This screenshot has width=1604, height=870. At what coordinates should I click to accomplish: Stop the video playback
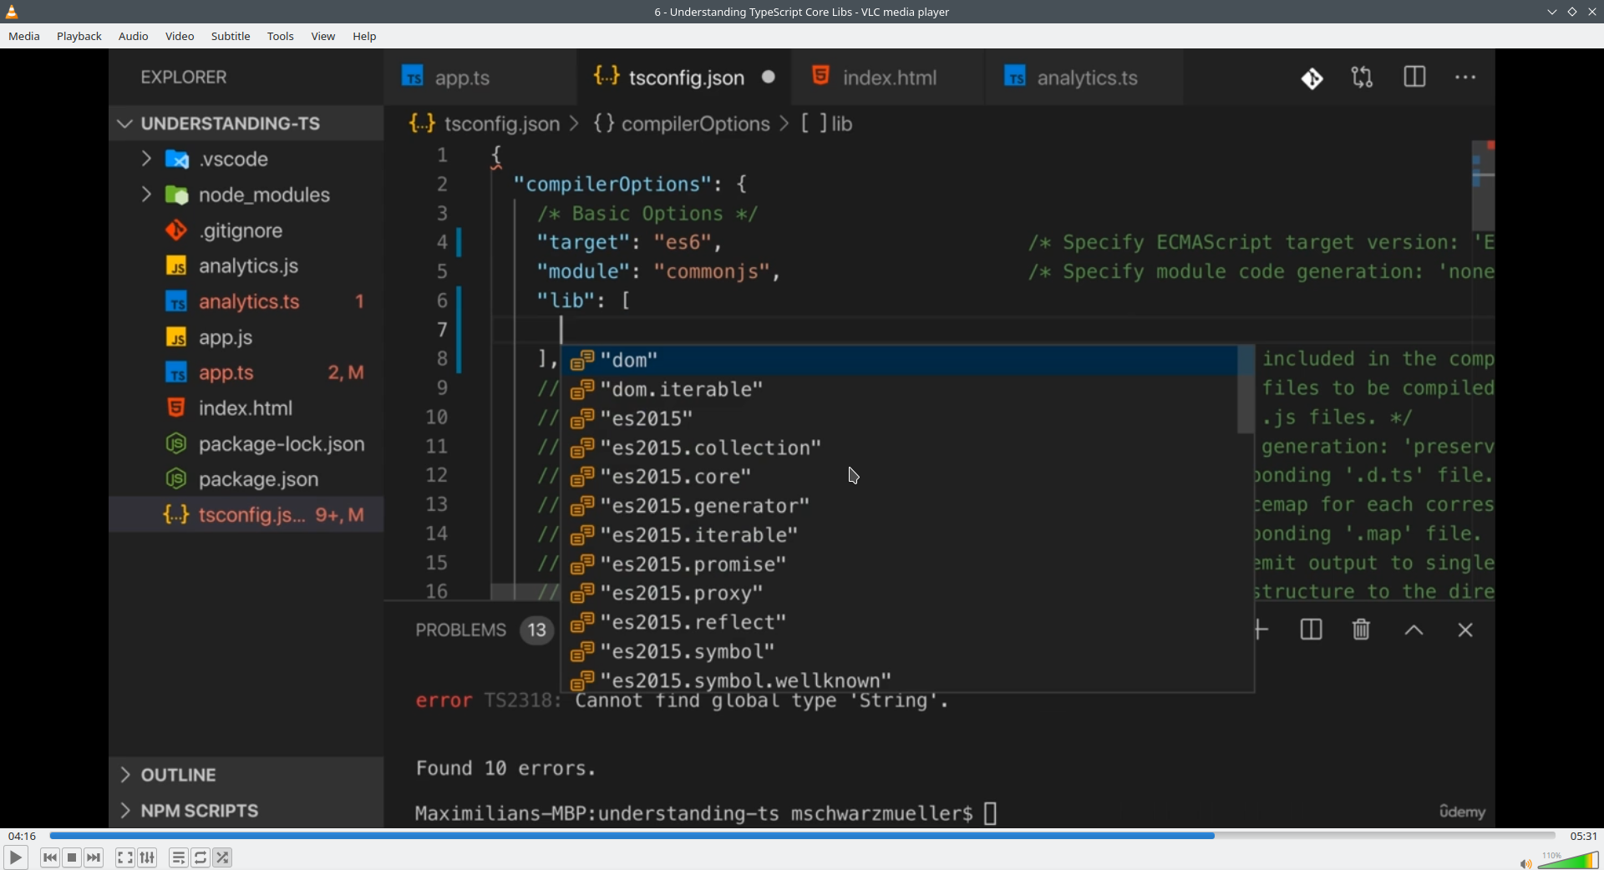(72, 857)
